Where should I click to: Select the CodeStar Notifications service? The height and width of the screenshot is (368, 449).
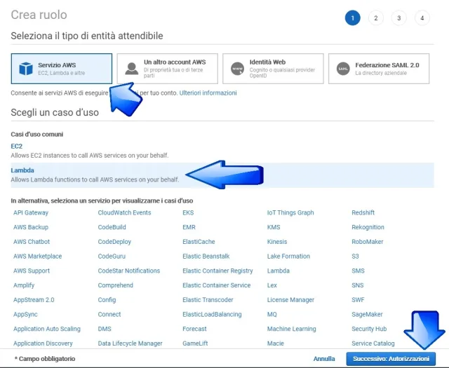[129, 271]
